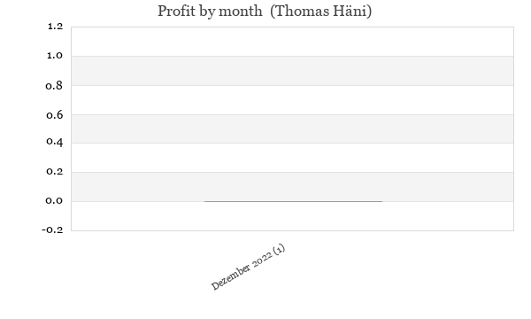Select the 0.6 y-axis label
The image size is (531, 319).
[x=55, y=115]
